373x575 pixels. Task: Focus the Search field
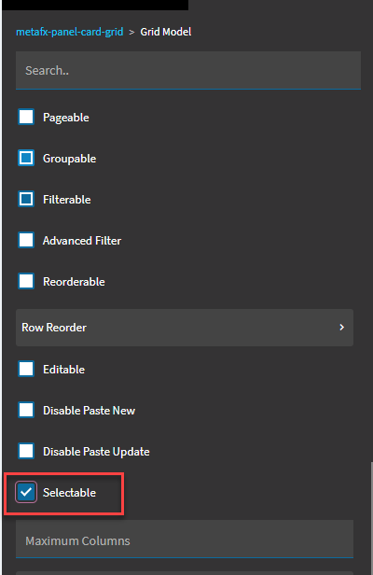tap(188, 70)
